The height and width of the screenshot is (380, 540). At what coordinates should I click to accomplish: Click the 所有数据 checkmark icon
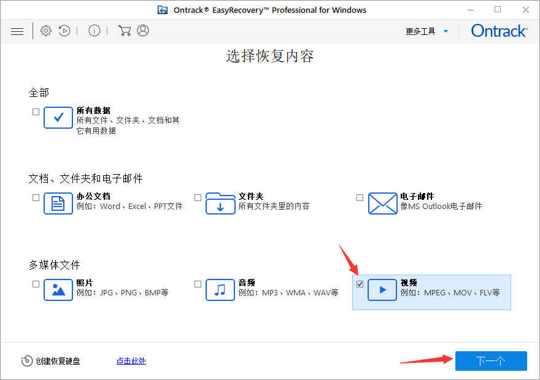point(58,118)
